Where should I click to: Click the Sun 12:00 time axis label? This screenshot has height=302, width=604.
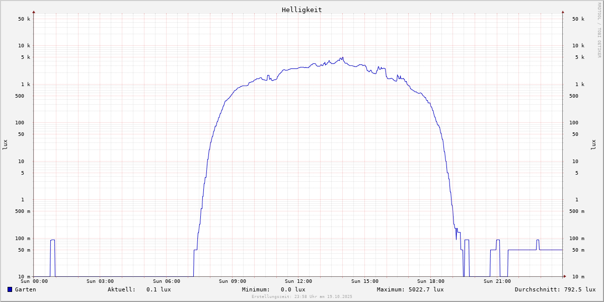pos(298,281)
